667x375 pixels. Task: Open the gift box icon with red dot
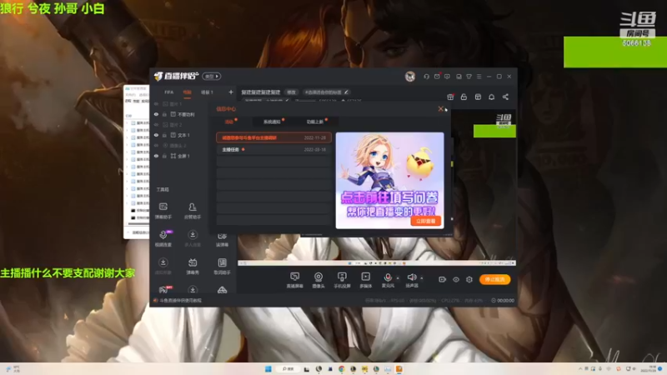pos(450,97)
